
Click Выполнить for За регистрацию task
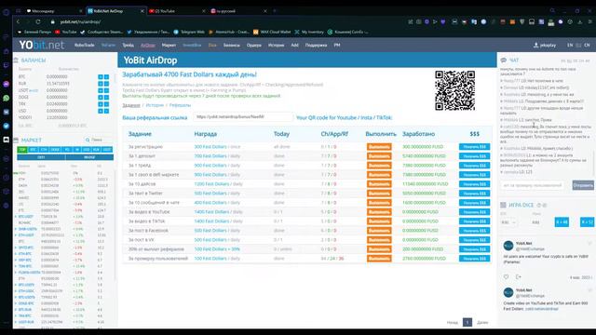tap(379, 147)
